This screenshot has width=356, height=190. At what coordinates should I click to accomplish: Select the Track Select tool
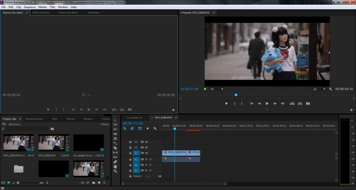click(115, 125)
